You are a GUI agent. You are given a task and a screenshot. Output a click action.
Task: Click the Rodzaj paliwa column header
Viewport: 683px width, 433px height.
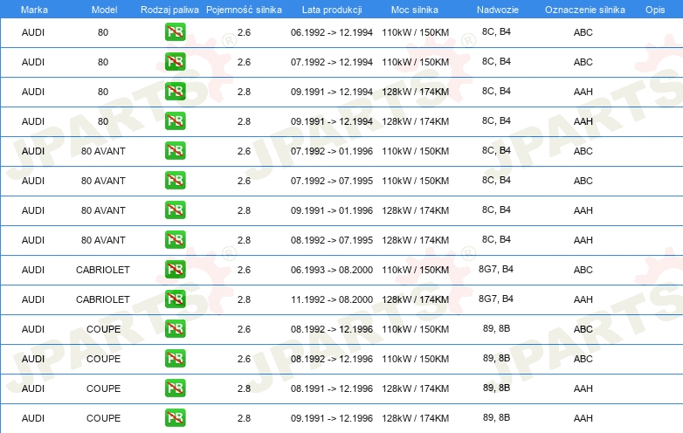tap(169, 10)
